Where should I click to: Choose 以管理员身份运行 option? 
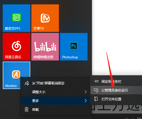click(116, 90)
